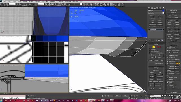
Task: Click the Align tool icon
Action: 87,5
